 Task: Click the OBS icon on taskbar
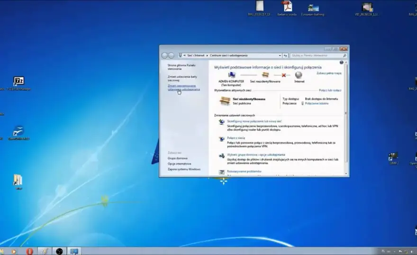click(59, 251)
